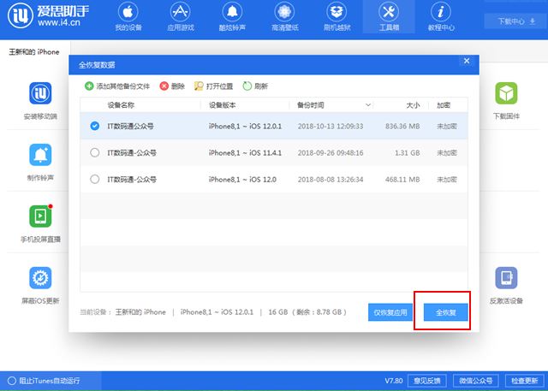This screenshot has height=391, width=548.
Task: Click backup time 2018-08-08 13:26:34
Action: pyautogui.click(x=331, y=179)
